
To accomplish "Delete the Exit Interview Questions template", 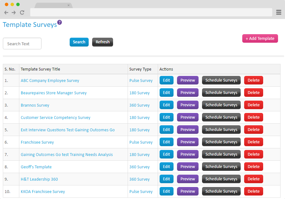I will 253,130.
